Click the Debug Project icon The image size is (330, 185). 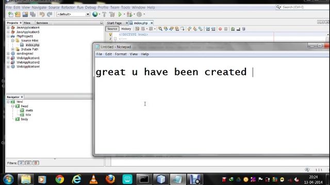[x=129, y=14]
